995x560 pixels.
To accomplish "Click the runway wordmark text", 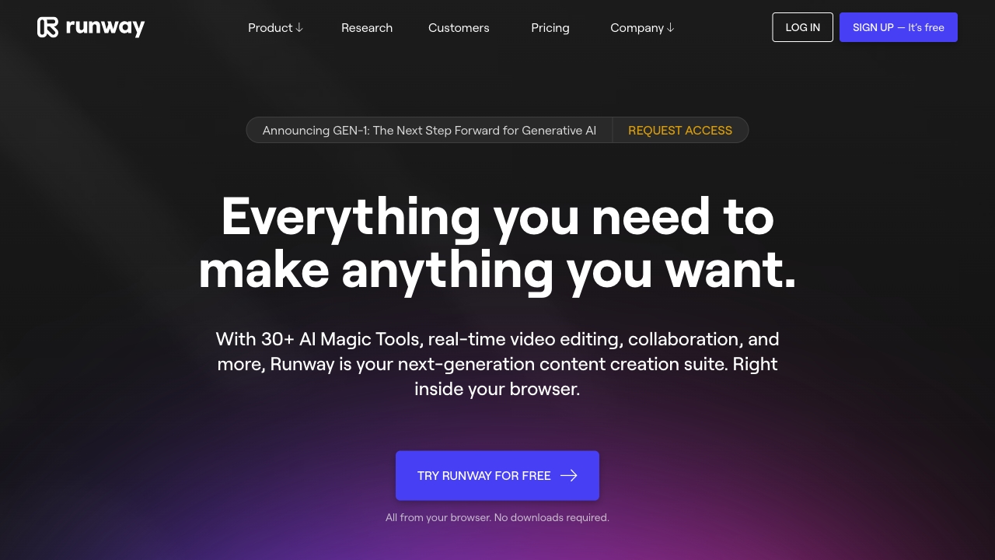I will click(105, 27).
